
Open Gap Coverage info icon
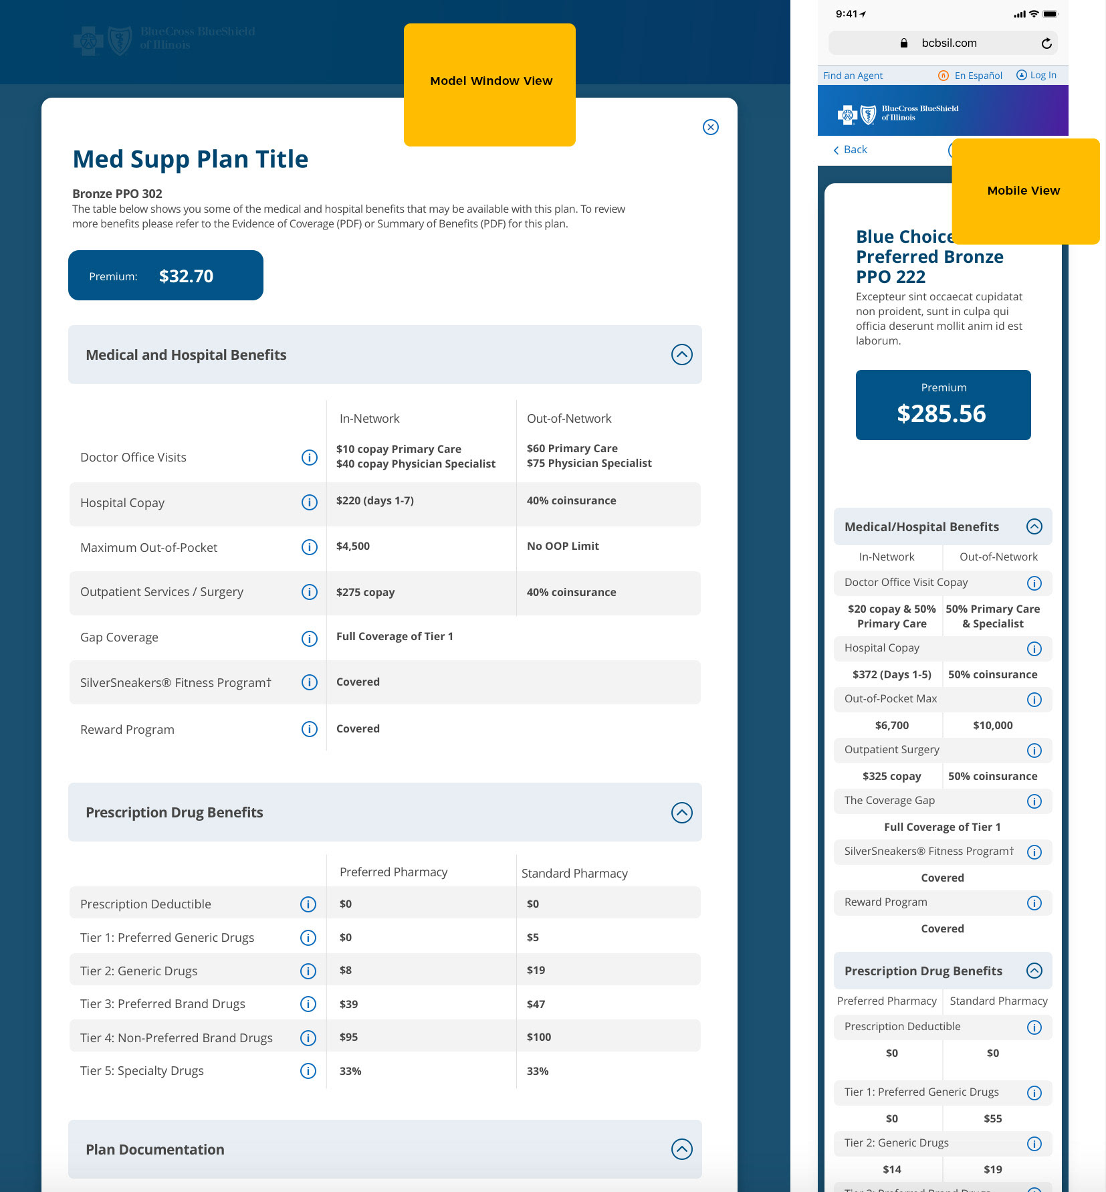[x=309, y=639]
